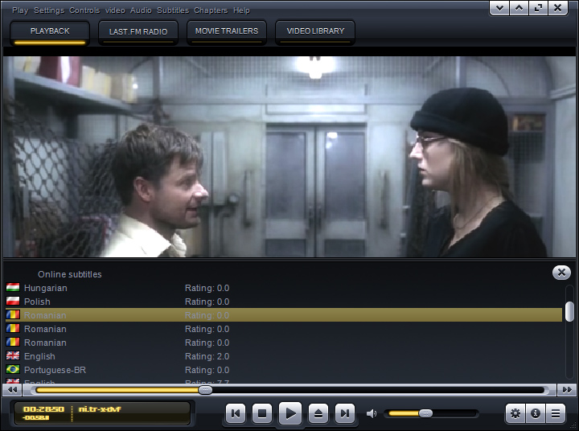Screen dimensions: 579x431
Task: Click the subtitle list scrollbar thumb
Action: 570,311
